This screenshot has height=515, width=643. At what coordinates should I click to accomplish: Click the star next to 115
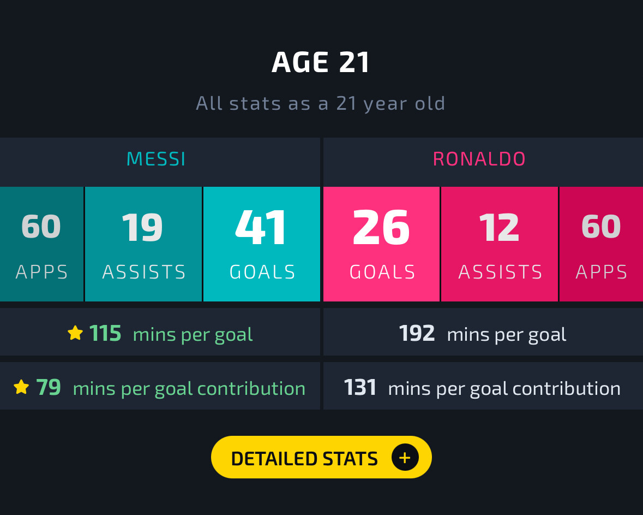[x=75, y=333]
